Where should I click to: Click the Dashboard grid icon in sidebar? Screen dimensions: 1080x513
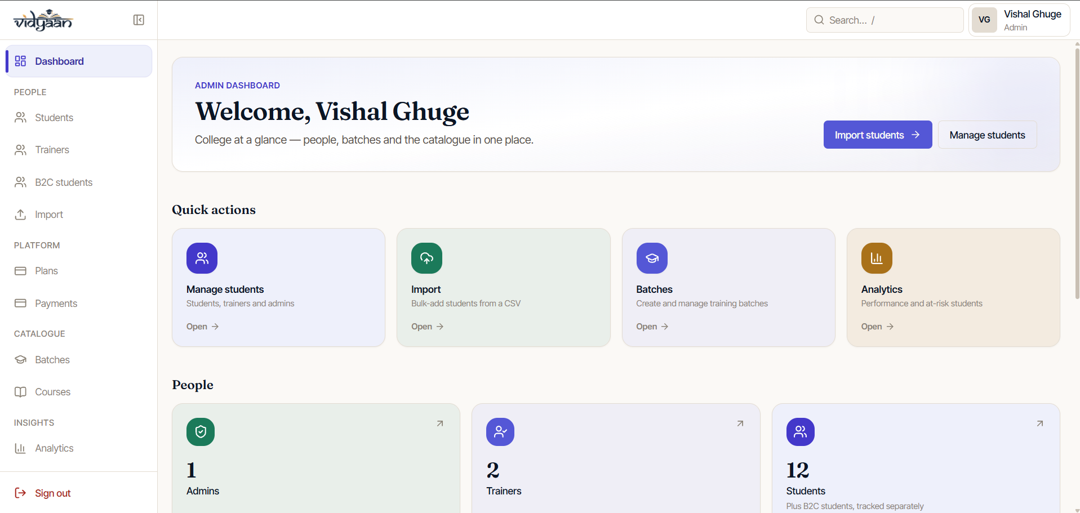[20, 61]
